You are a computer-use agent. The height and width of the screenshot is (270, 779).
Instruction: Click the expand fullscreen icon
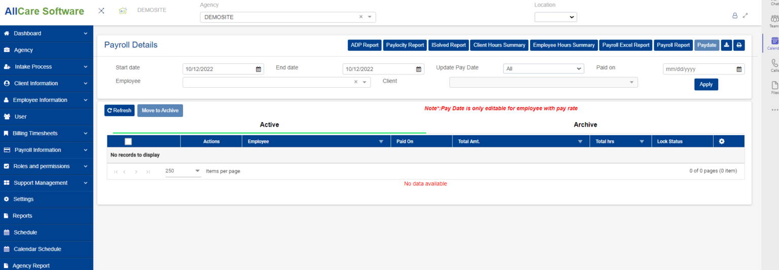click(745, 16)
